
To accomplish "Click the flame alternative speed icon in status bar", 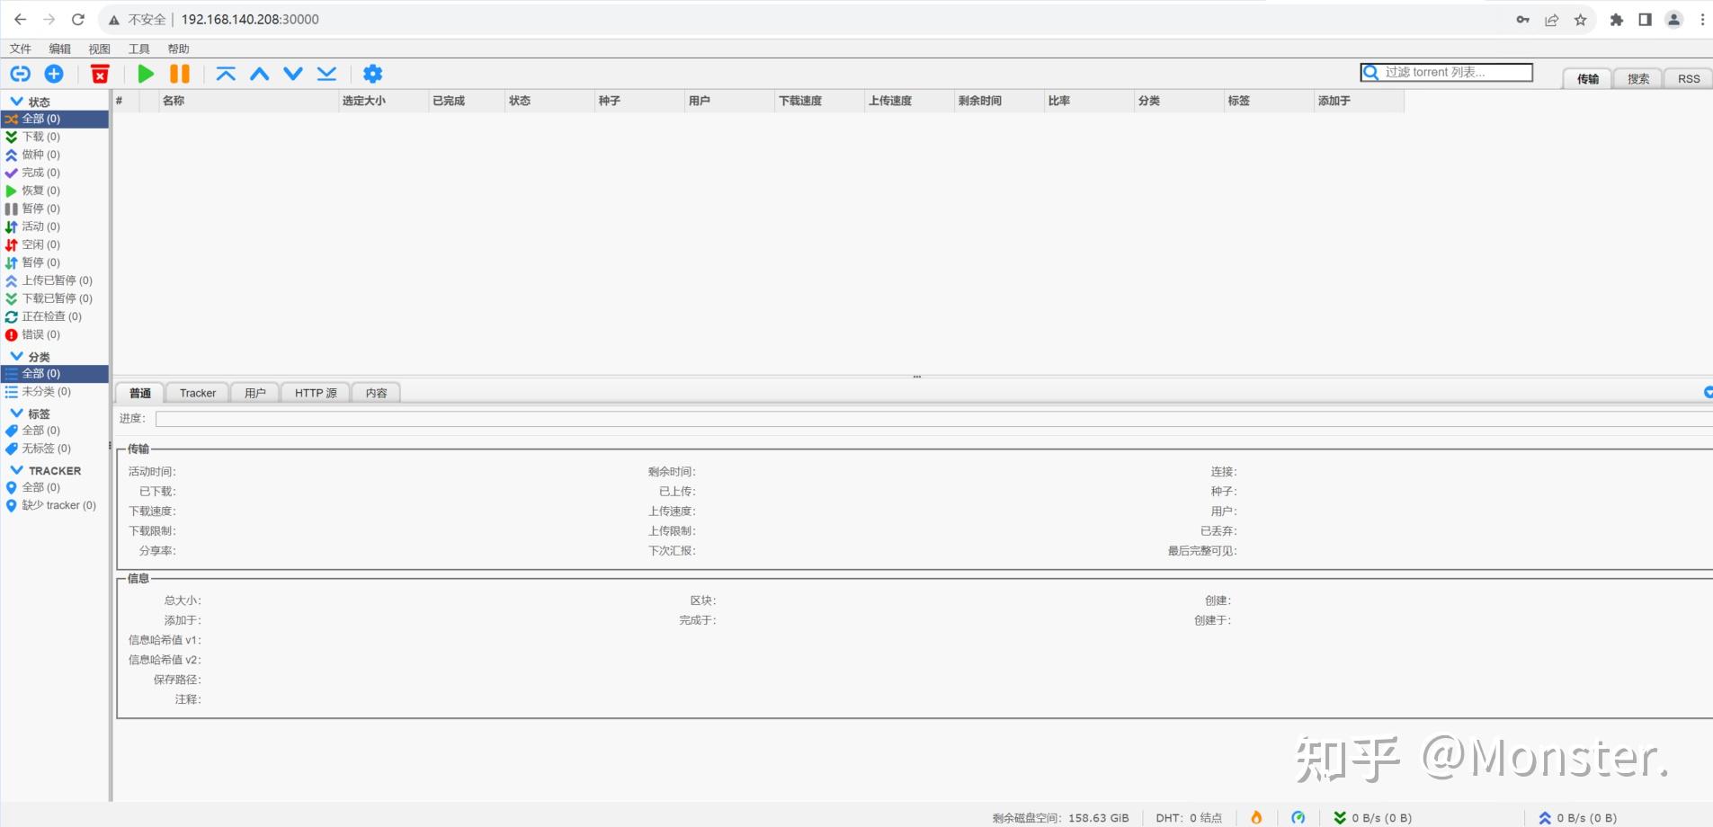I will (1256, 817).
